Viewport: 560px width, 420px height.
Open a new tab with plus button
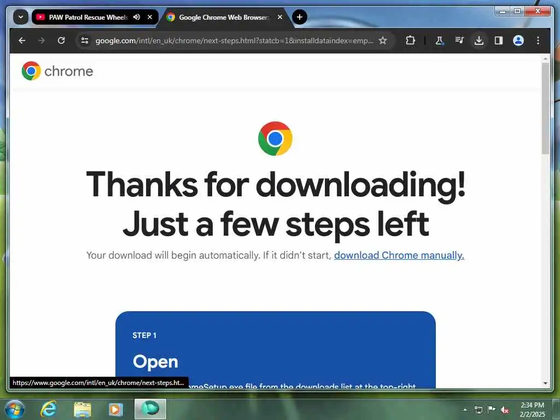click(299, 17)
